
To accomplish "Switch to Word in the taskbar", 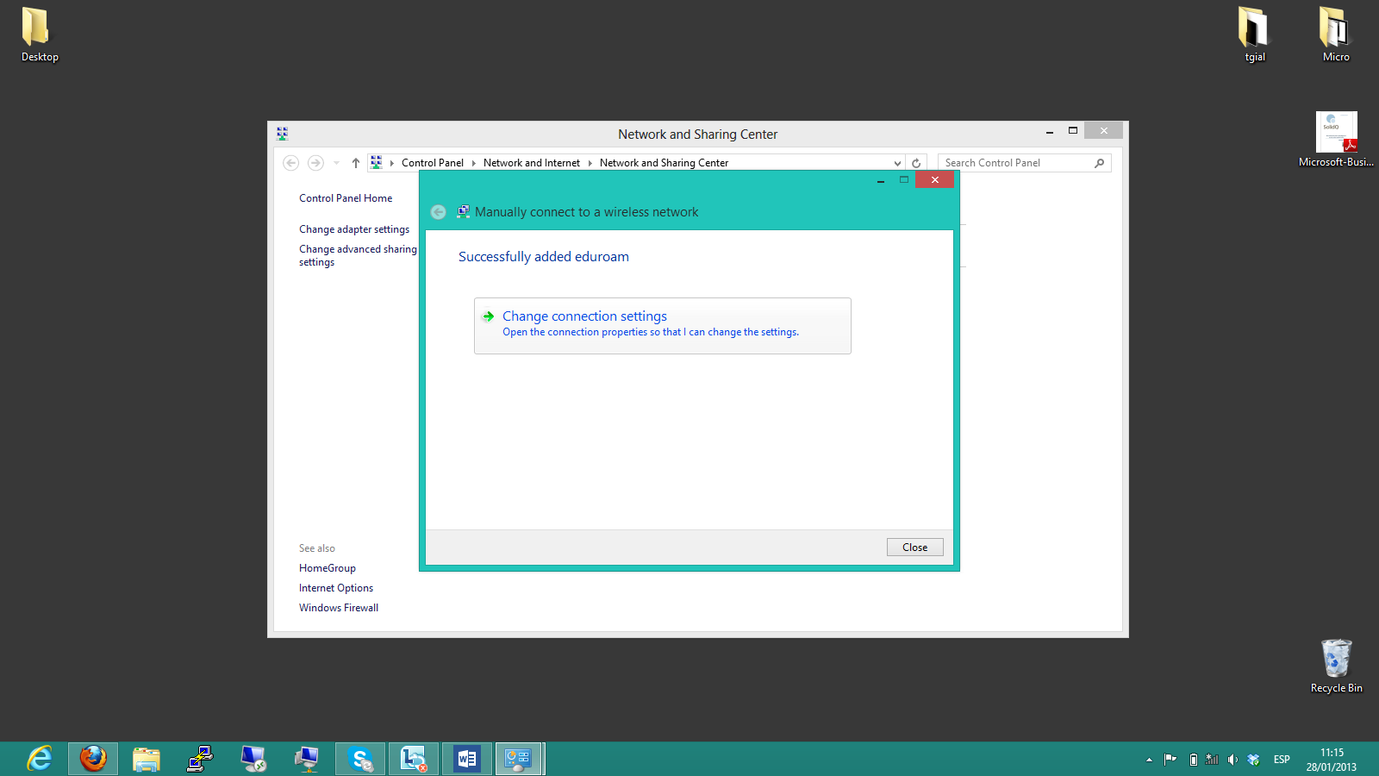I will pos(466,759).
